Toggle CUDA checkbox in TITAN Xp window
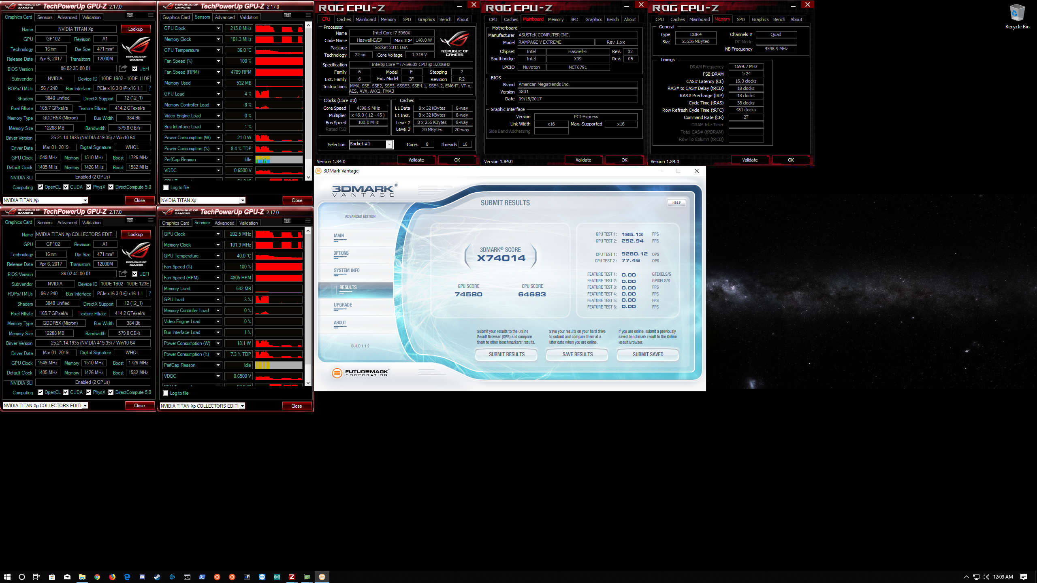Image resolution: width=1037 pixels, height=583 pixels. click(x=66, y=187)
